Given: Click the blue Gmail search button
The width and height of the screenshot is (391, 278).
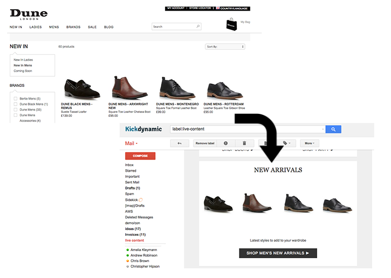Looking at the screenshot, I should (333, 129).
